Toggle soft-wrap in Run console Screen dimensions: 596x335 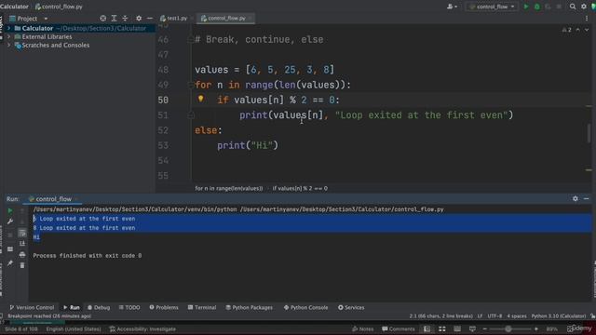point(22,233)
